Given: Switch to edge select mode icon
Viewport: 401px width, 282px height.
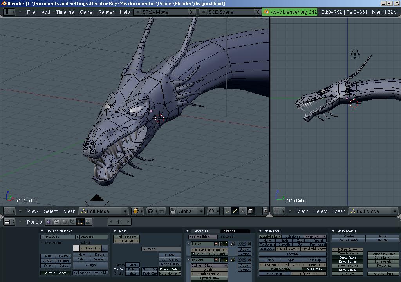Looking at the screenshot, I should (235, 211).
